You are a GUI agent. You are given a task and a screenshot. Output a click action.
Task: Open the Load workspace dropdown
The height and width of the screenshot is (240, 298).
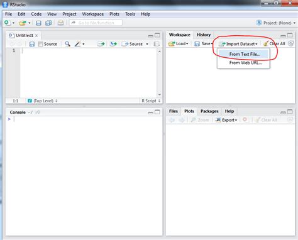coord(179,44)
